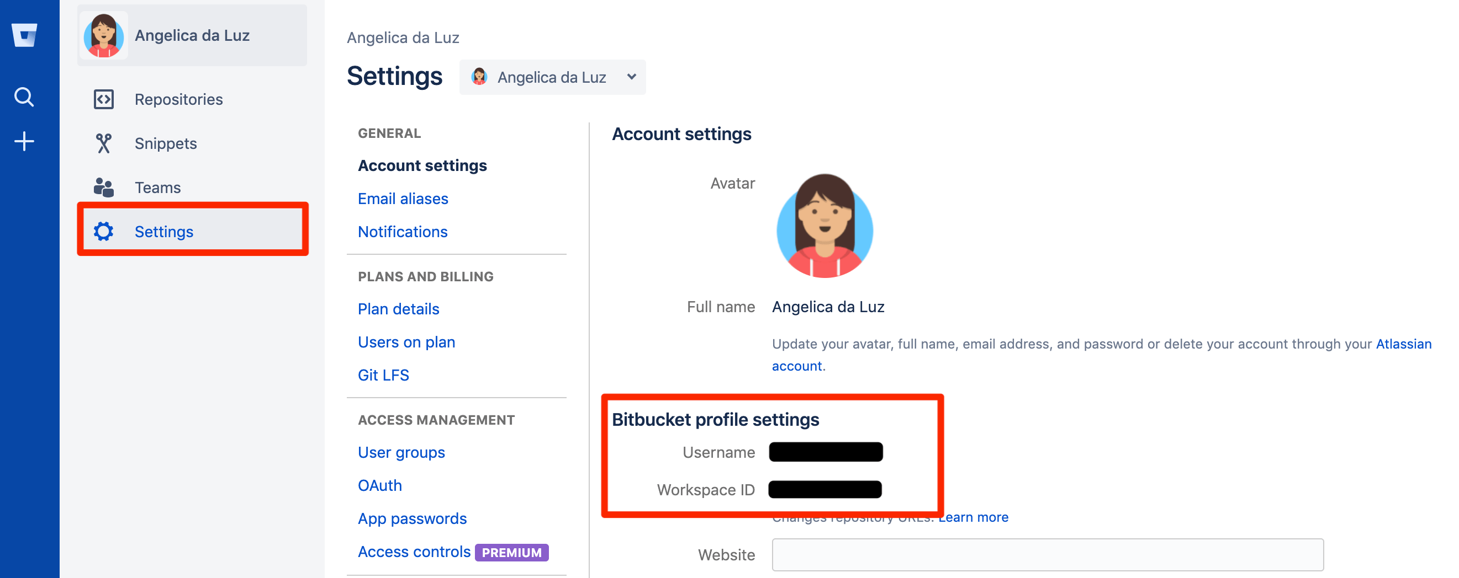The width and height of the screenshot is (1459, 578).
Task: Click inside the Website input field
Action: coord(1048,555)
